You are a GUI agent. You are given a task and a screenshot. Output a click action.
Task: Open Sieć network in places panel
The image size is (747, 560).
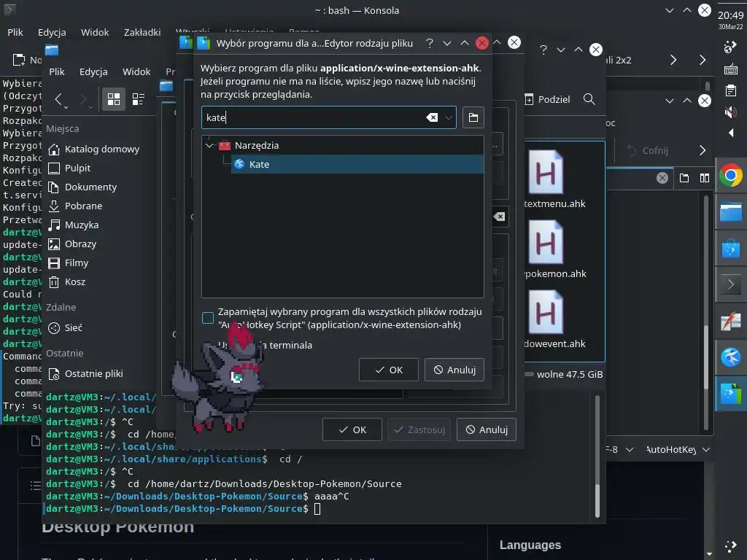tap(65, 328)
